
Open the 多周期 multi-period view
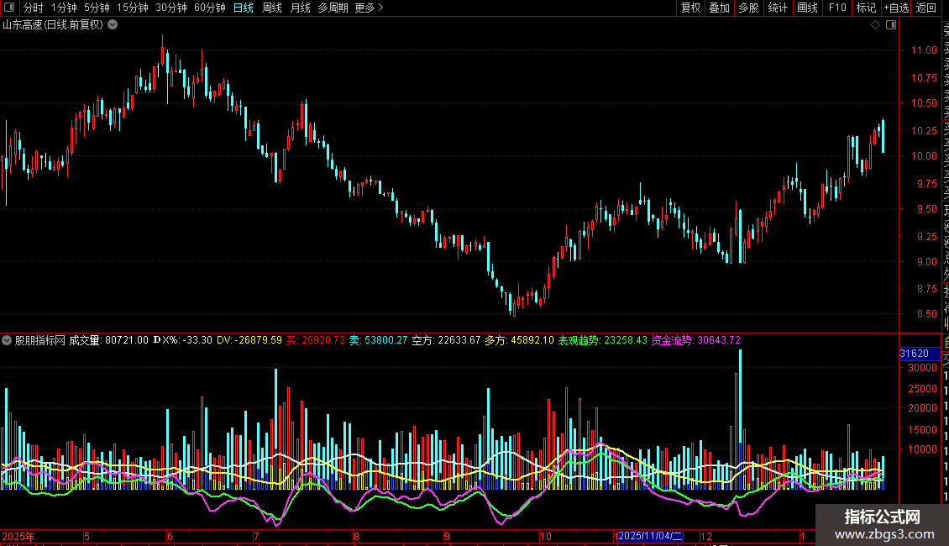[333, 8]
